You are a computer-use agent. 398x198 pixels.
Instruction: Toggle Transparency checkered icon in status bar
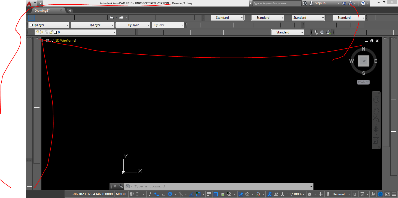click(x=215, y=194)
